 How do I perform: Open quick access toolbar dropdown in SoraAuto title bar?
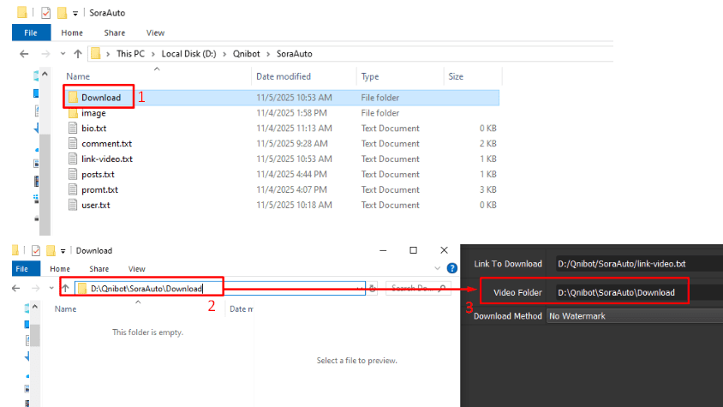pyautogui.click(x=75, y=14)
